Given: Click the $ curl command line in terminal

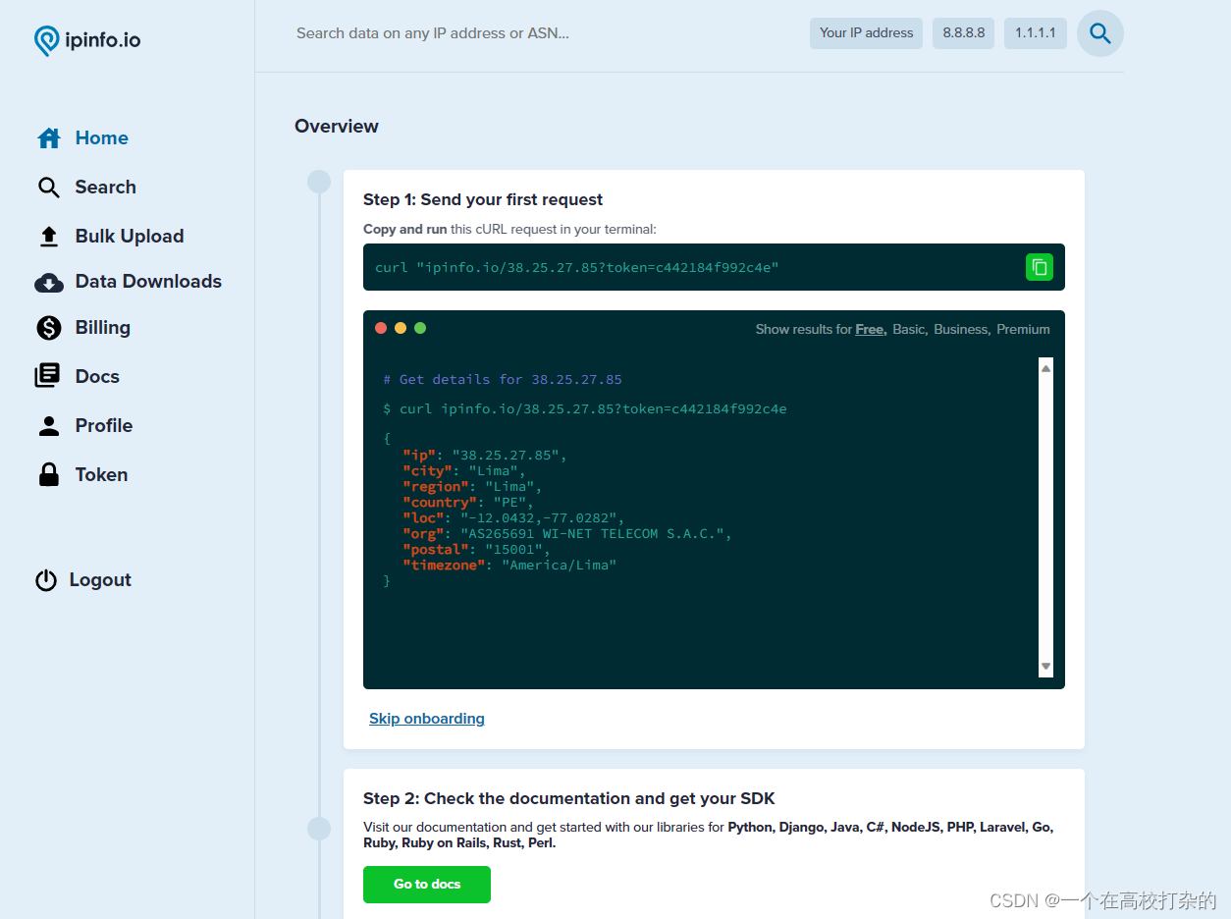Looking at the screenshot, I should tap(585, 409).
